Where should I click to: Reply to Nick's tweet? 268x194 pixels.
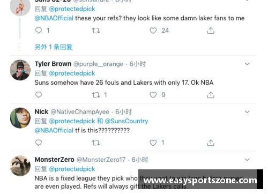click(39, 143)
